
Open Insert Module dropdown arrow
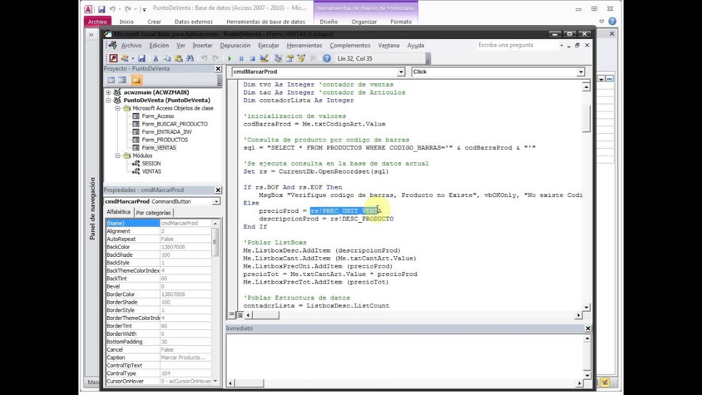point(132,58)
